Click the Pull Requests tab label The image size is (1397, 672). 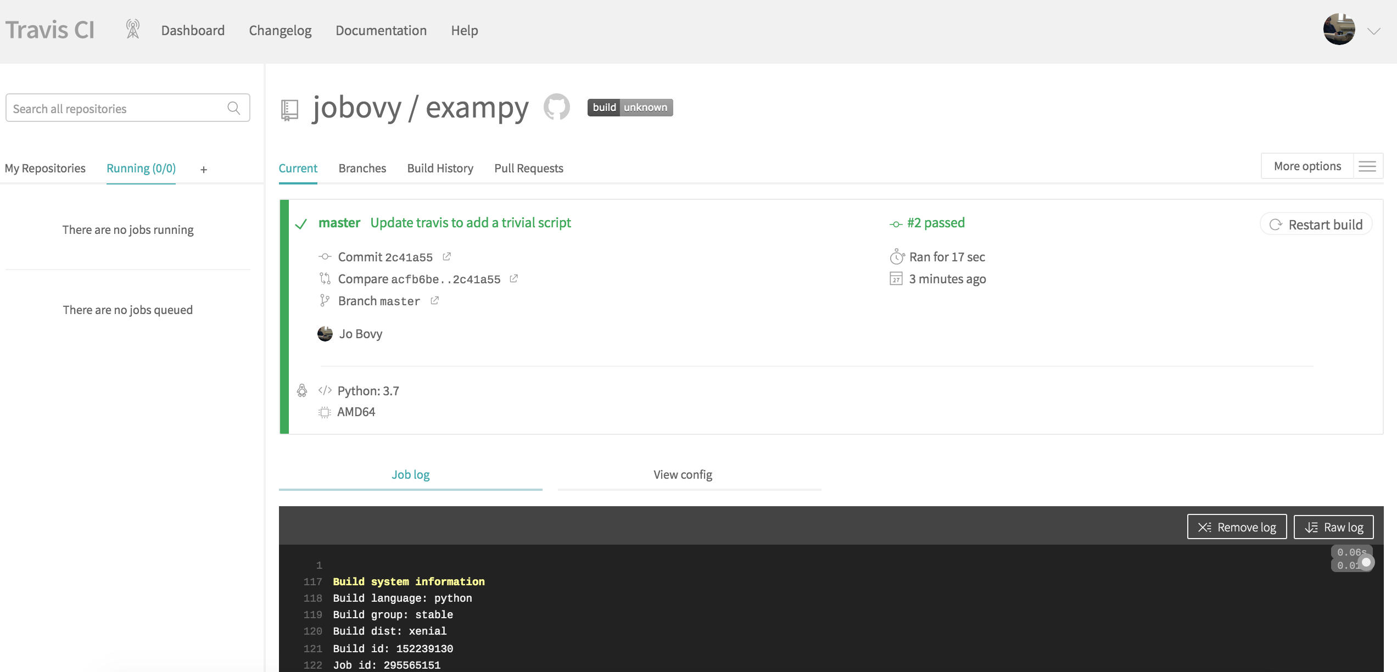coord(528,167)
